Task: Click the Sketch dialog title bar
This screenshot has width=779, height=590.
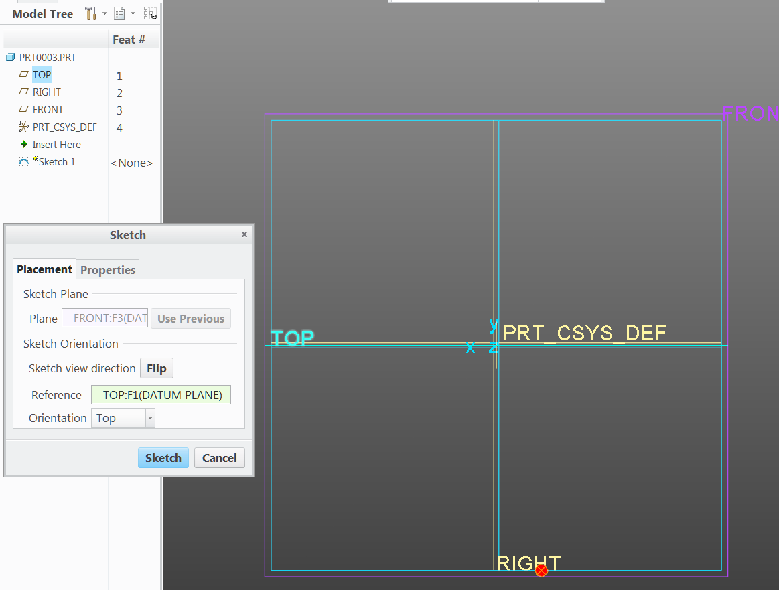Action: click(128, 235)
